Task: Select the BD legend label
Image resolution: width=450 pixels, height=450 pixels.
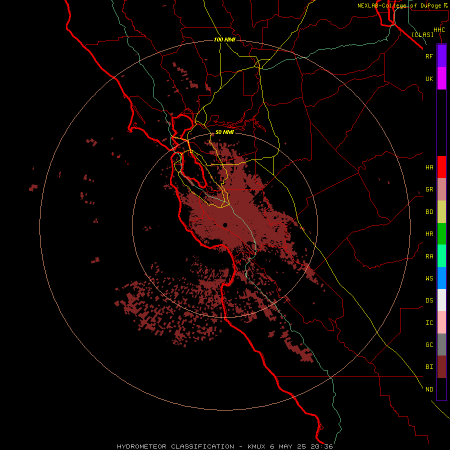Action: pyautogui.click(x=429, y=212)
